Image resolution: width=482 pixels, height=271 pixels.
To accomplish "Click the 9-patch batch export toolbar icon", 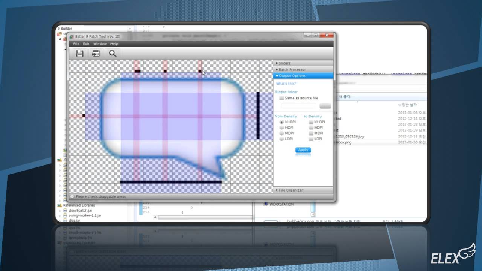I will [96, 53].
